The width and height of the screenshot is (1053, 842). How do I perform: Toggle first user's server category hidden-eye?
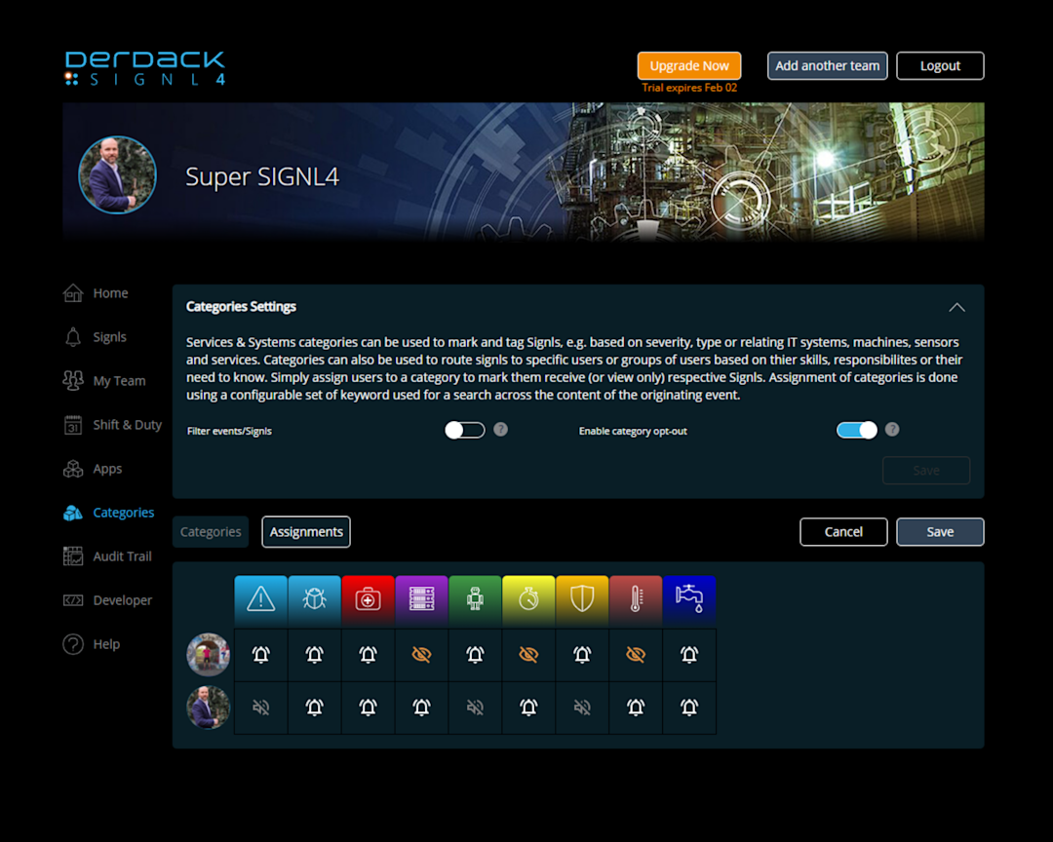[421, 655]
